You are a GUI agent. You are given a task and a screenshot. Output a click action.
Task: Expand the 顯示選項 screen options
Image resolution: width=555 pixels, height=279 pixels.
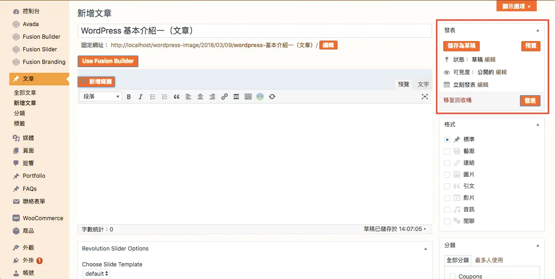pos(516,7)
